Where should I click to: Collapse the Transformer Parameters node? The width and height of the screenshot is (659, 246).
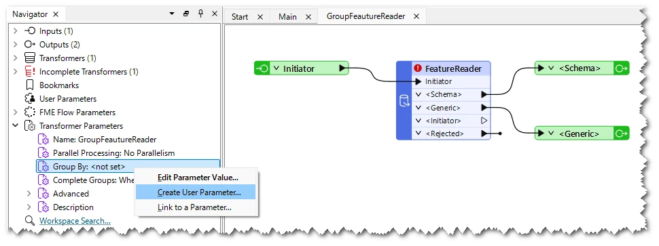(16, 126)
